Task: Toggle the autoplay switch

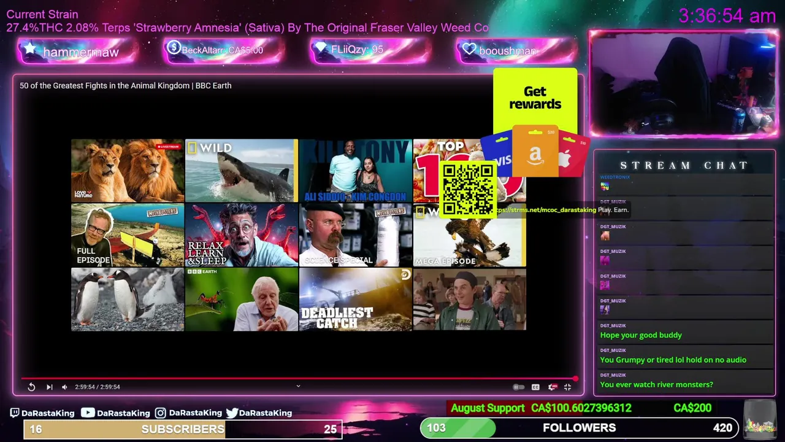Action: [518, 387]
